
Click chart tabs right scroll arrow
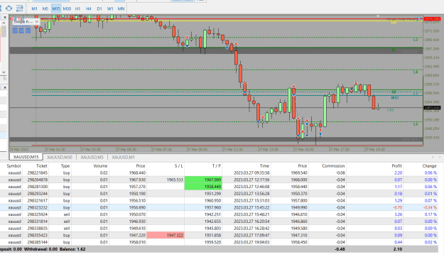(x=440, y=157)
